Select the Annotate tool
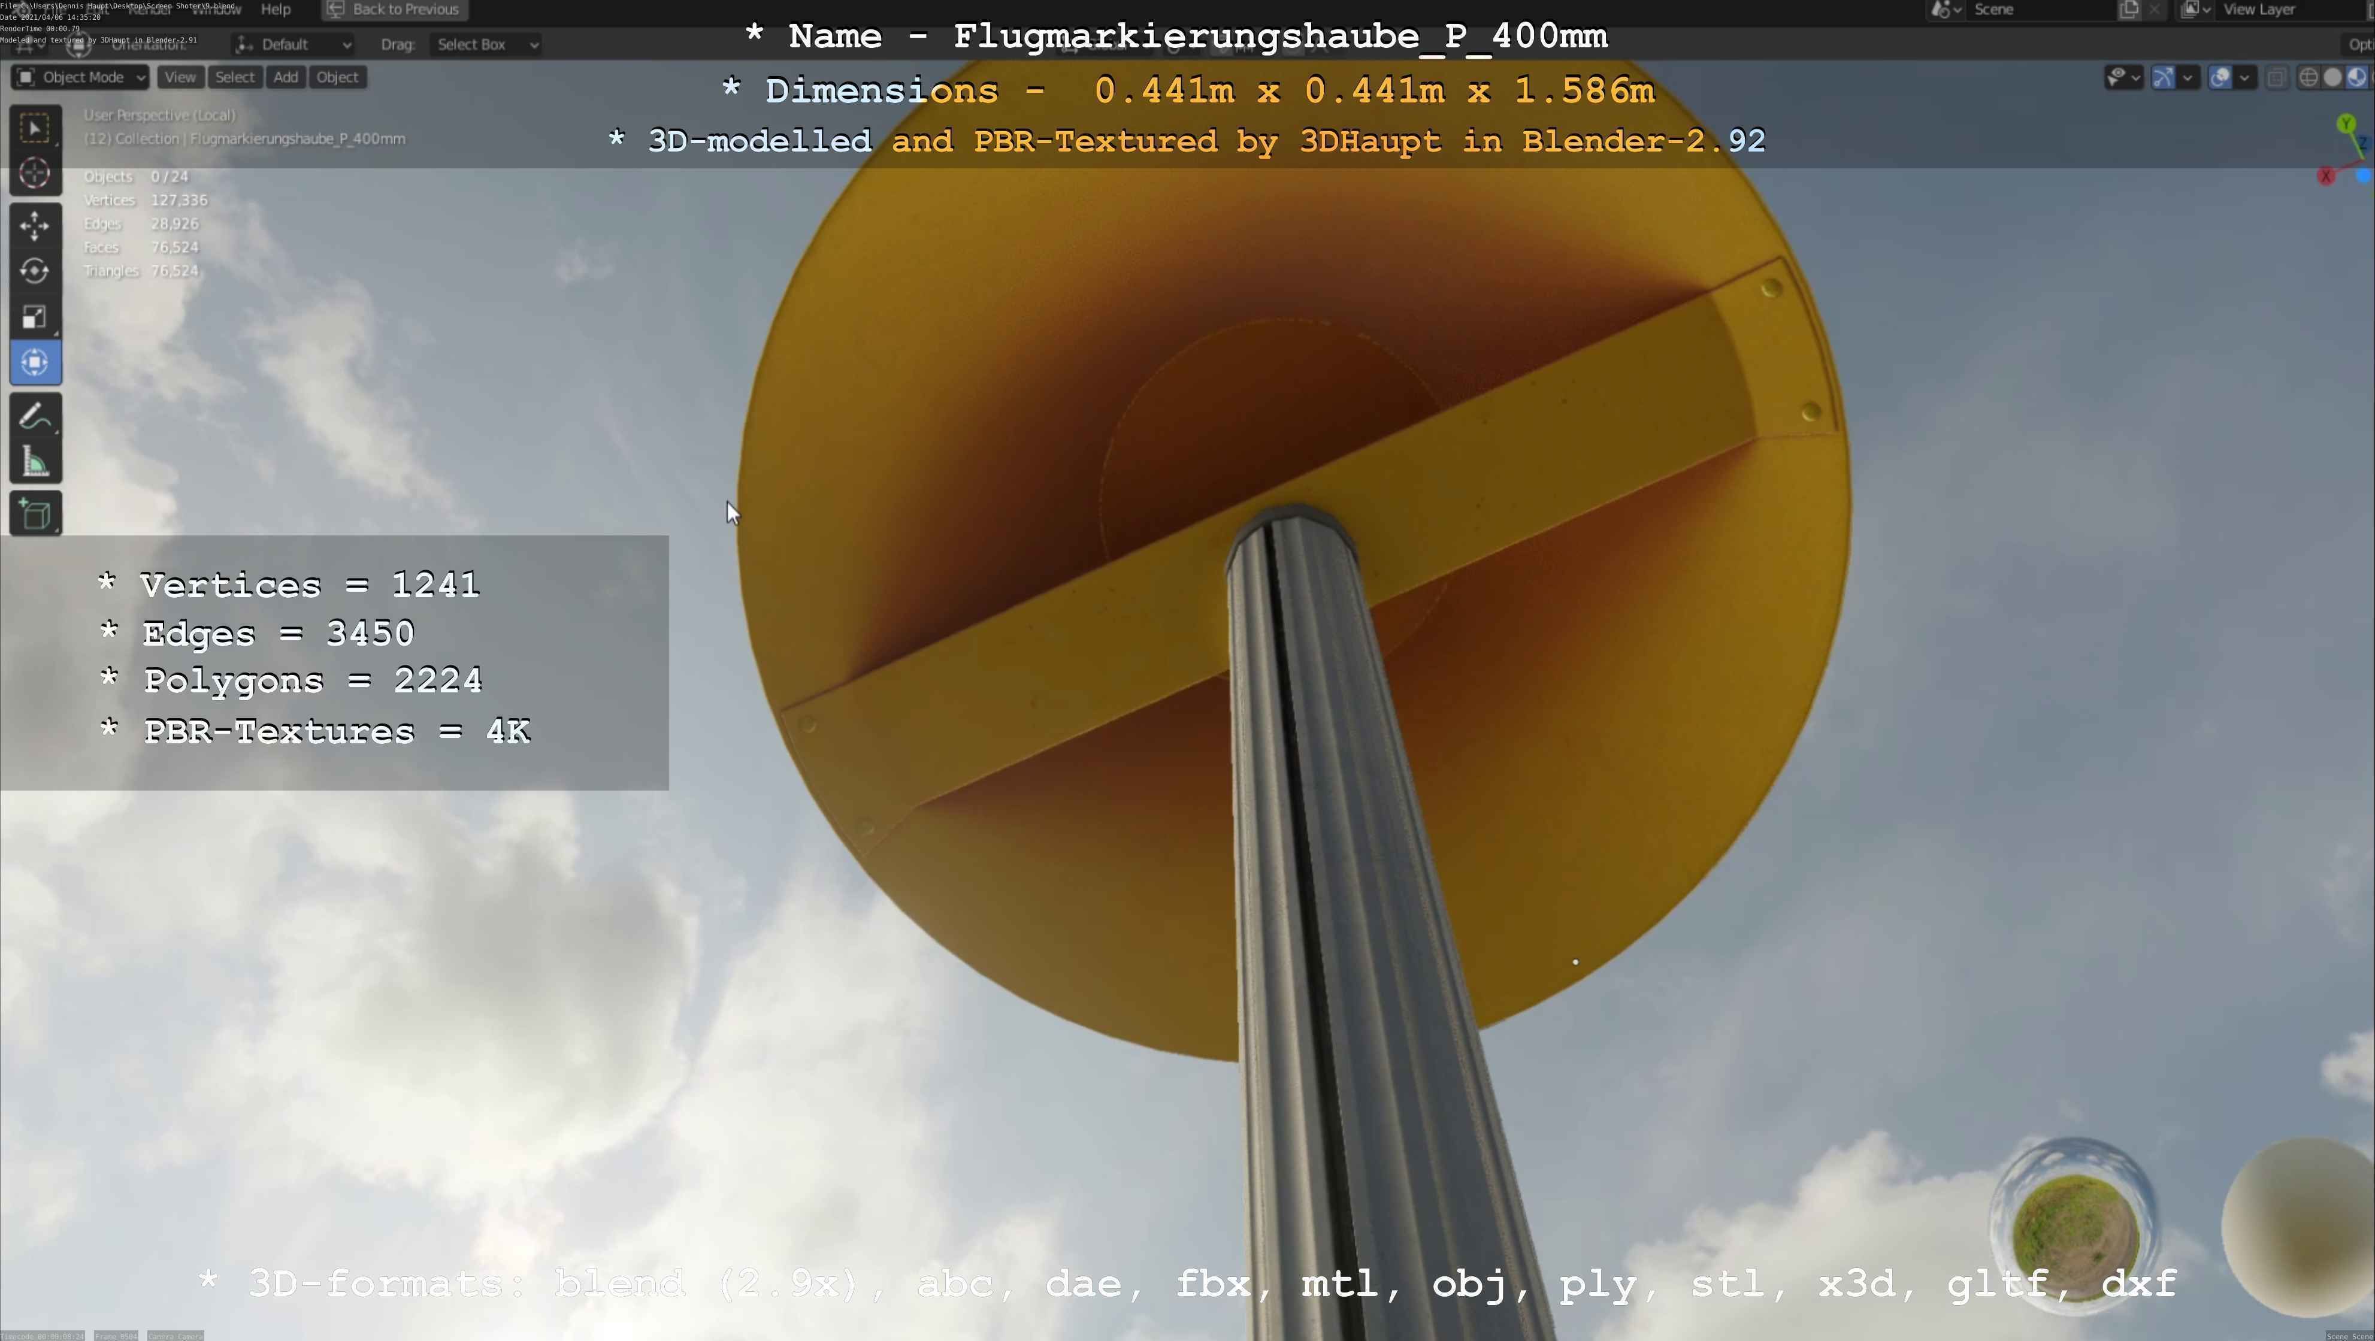 35,417
